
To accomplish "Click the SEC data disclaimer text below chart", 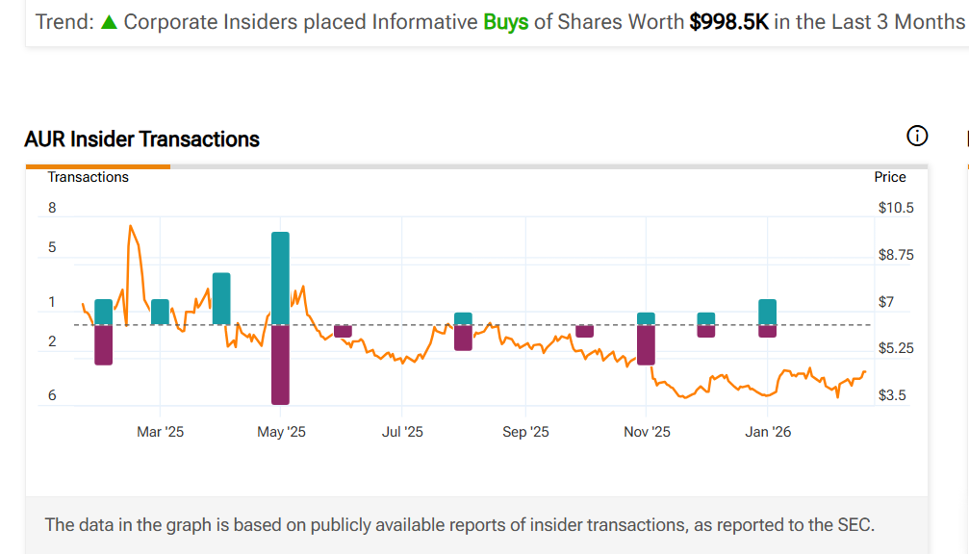I will coord(459,525).
